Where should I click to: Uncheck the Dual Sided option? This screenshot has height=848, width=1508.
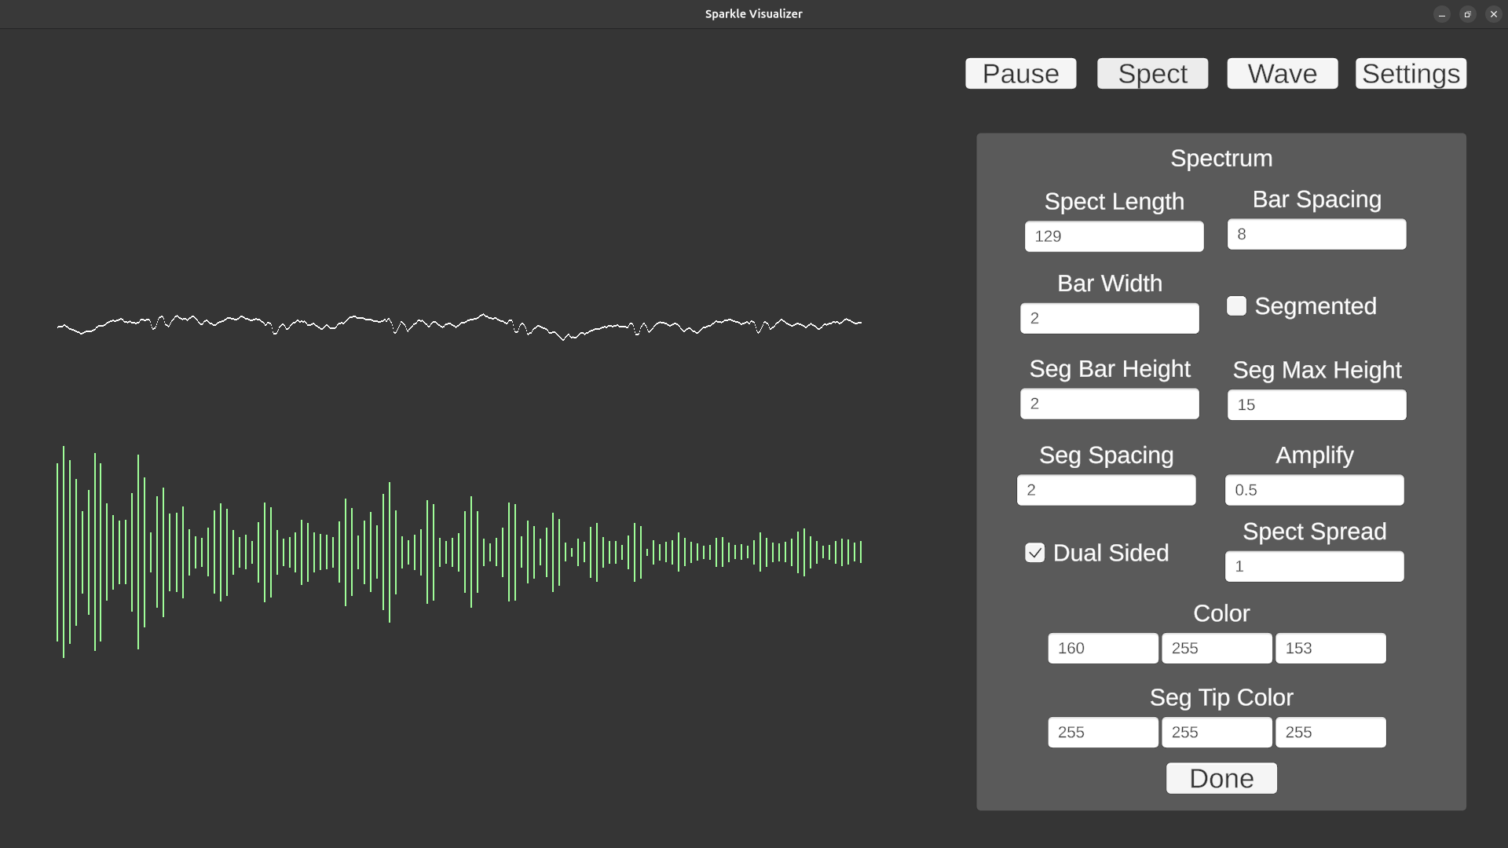1034,553
